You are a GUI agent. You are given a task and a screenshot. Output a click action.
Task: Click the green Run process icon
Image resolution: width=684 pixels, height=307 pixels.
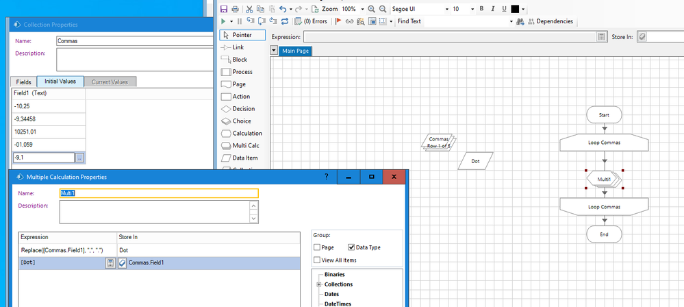[223, 21]
